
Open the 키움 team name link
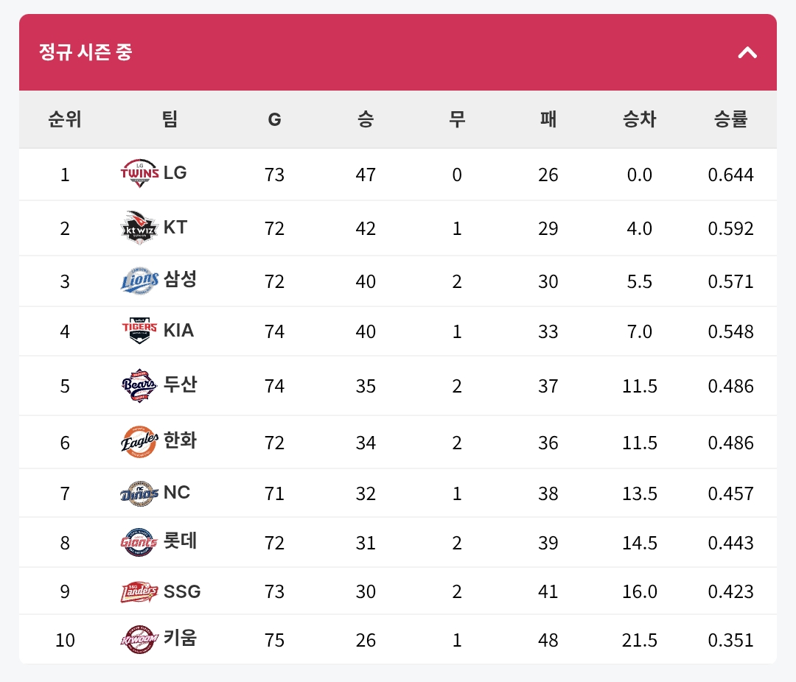181,637
